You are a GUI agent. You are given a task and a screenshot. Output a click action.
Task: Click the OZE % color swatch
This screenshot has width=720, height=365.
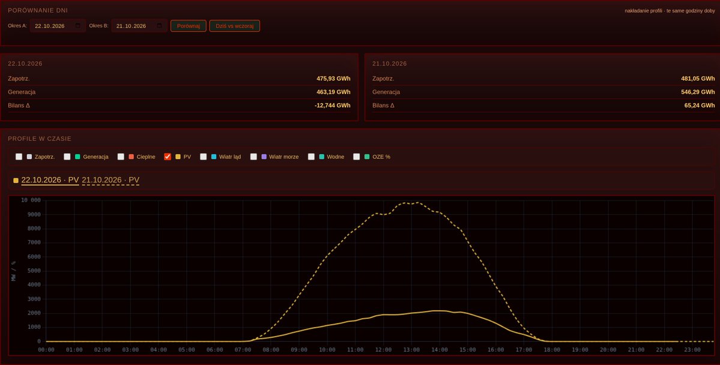pyautogui.click(x=367, y=157)
